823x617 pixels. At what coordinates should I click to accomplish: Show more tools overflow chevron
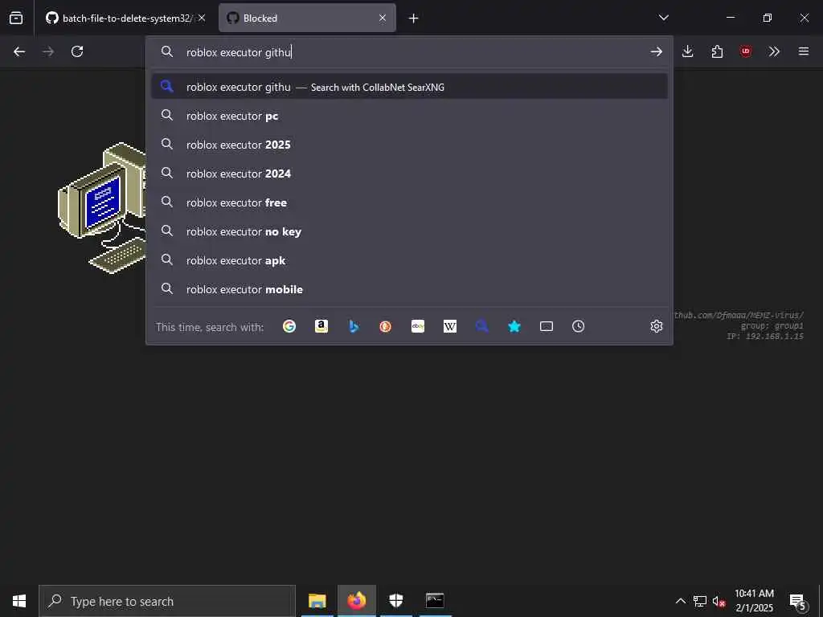pos(774,51)
